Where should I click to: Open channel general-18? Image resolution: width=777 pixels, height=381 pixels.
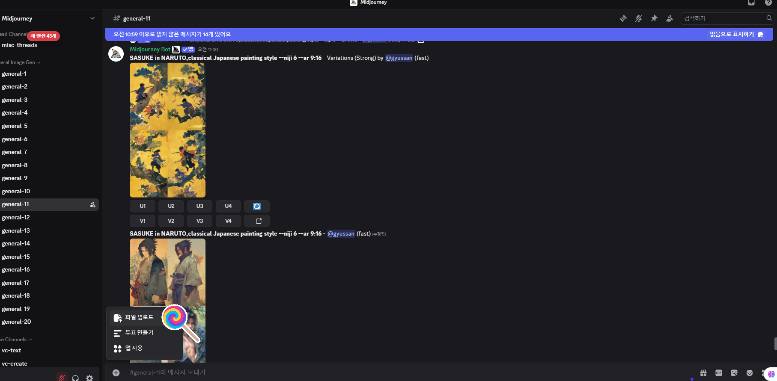16,295
